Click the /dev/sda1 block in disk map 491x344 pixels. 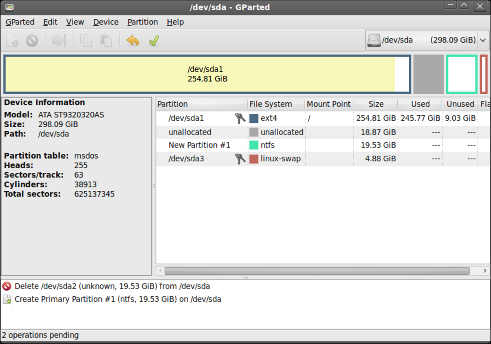point(207,74)
